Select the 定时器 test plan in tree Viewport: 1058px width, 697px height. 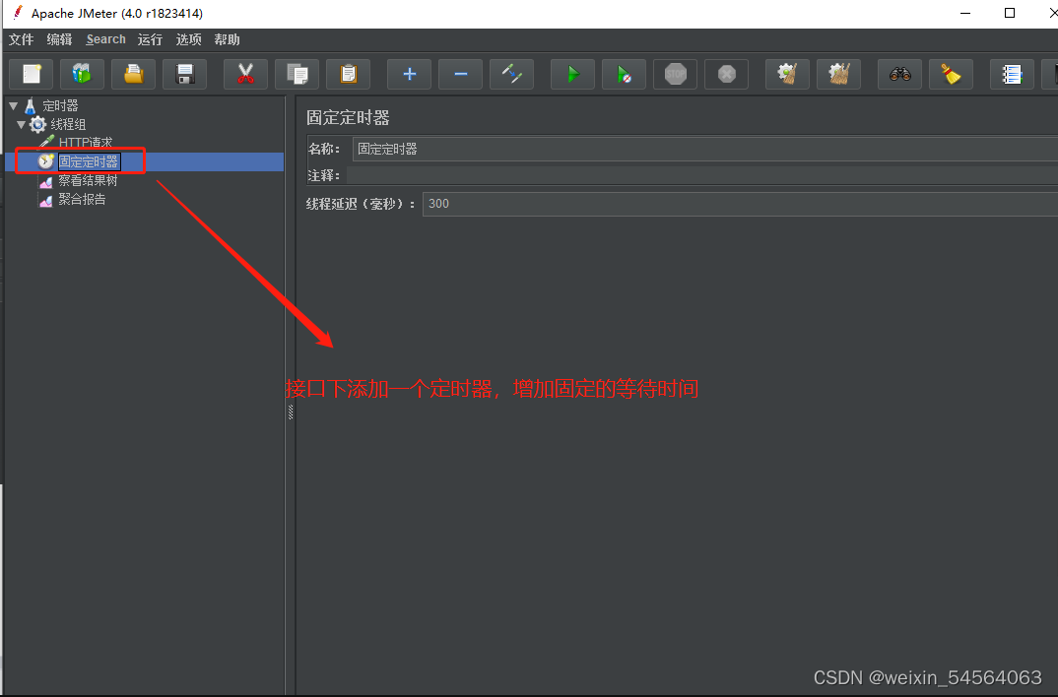(x=60, y=106)
